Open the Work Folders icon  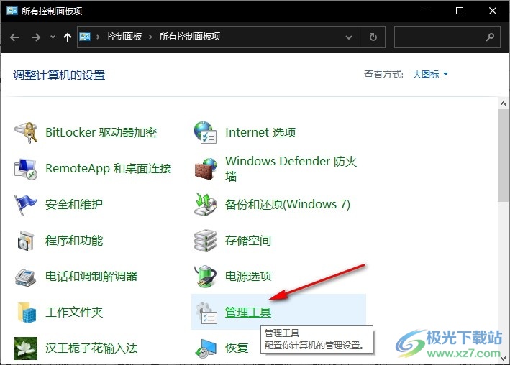point(27,313)
